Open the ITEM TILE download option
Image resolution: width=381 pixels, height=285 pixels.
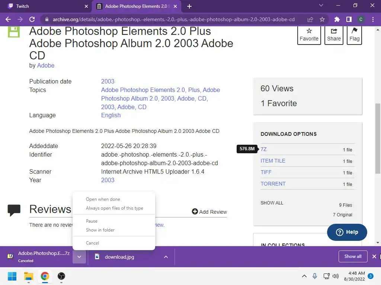point(273,161)
